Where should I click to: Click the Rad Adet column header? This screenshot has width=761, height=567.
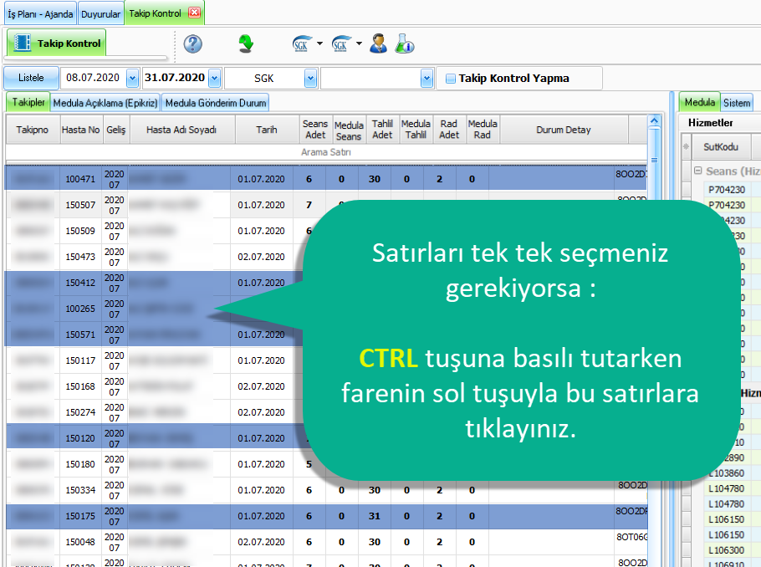[449, 130]
